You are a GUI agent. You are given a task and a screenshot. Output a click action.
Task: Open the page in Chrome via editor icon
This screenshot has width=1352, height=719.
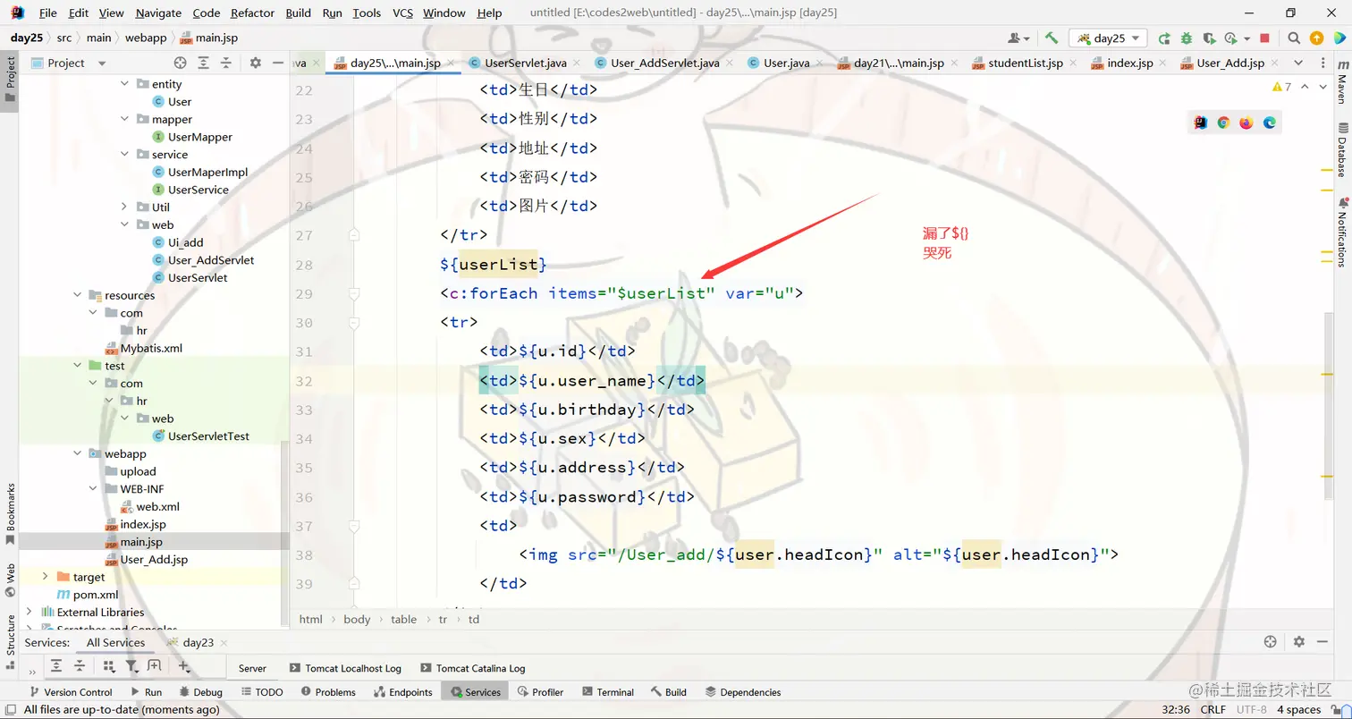1223,123
